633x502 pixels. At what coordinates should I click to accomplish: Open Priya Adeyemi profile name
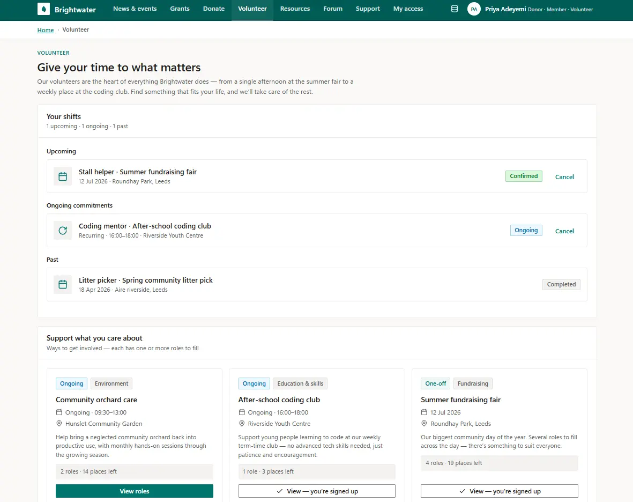click(x=505, y=9)
